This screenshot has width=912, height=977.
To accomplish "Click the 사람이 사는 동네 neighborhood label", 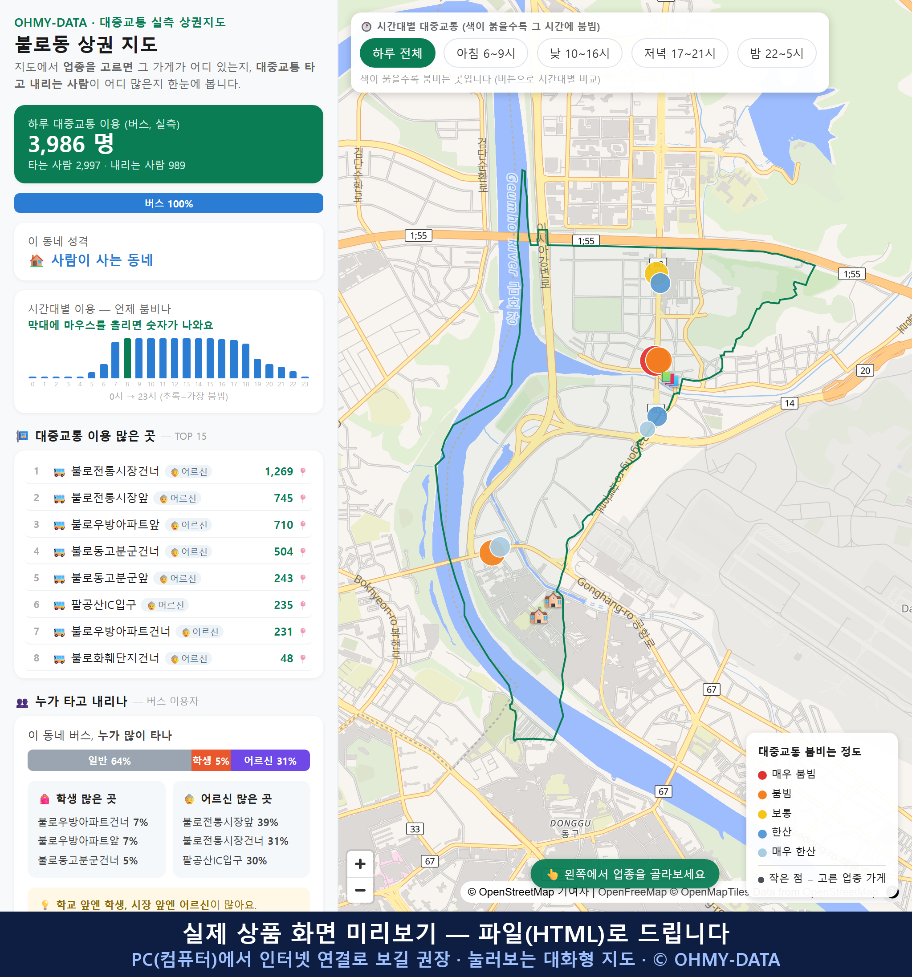I will click(102, 260).
